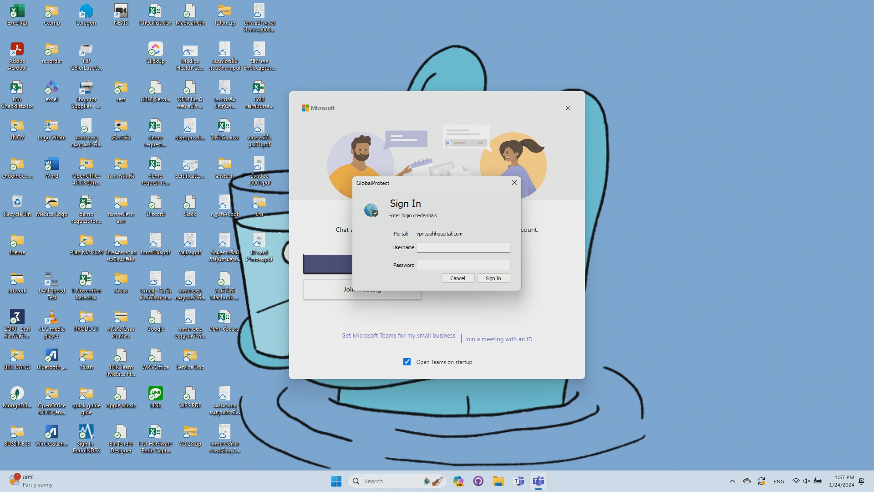The height and width of the screenshot is (492, 874).
Task: Show hidden system tray icons
Action: (732, 481)
